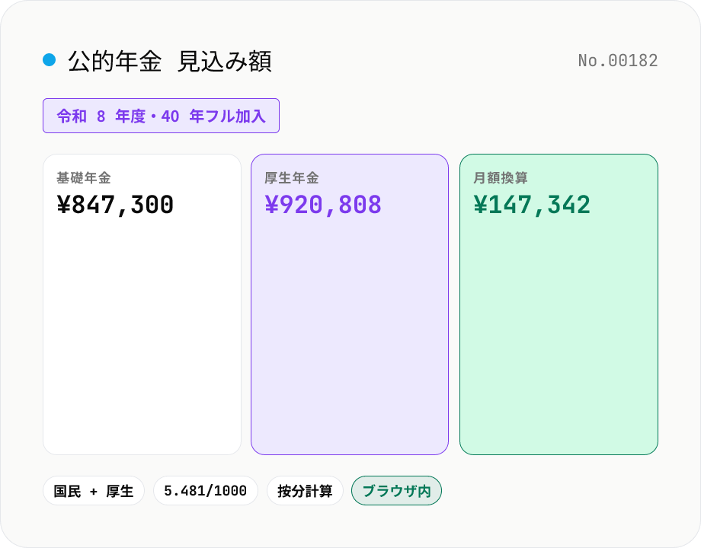Image resolution: width=701 pixels, height=548 pixels.
Task: Select the 令和 8 年度・40 年フル加入 badge
Action: [161, 116]
